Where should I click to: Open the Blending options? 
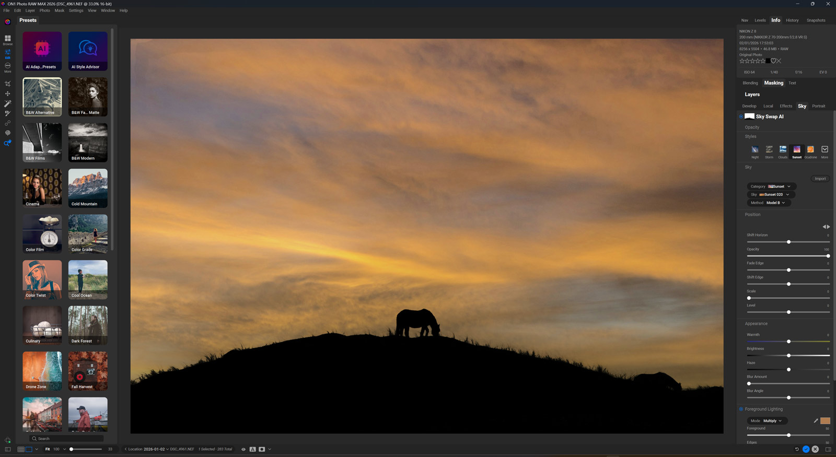pyautogui.click(x=750, y=83)
